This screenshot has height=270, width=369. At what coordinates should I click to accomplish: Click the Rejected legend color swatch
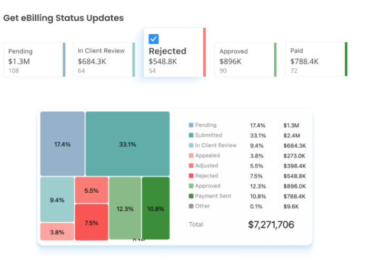point(191,175)
